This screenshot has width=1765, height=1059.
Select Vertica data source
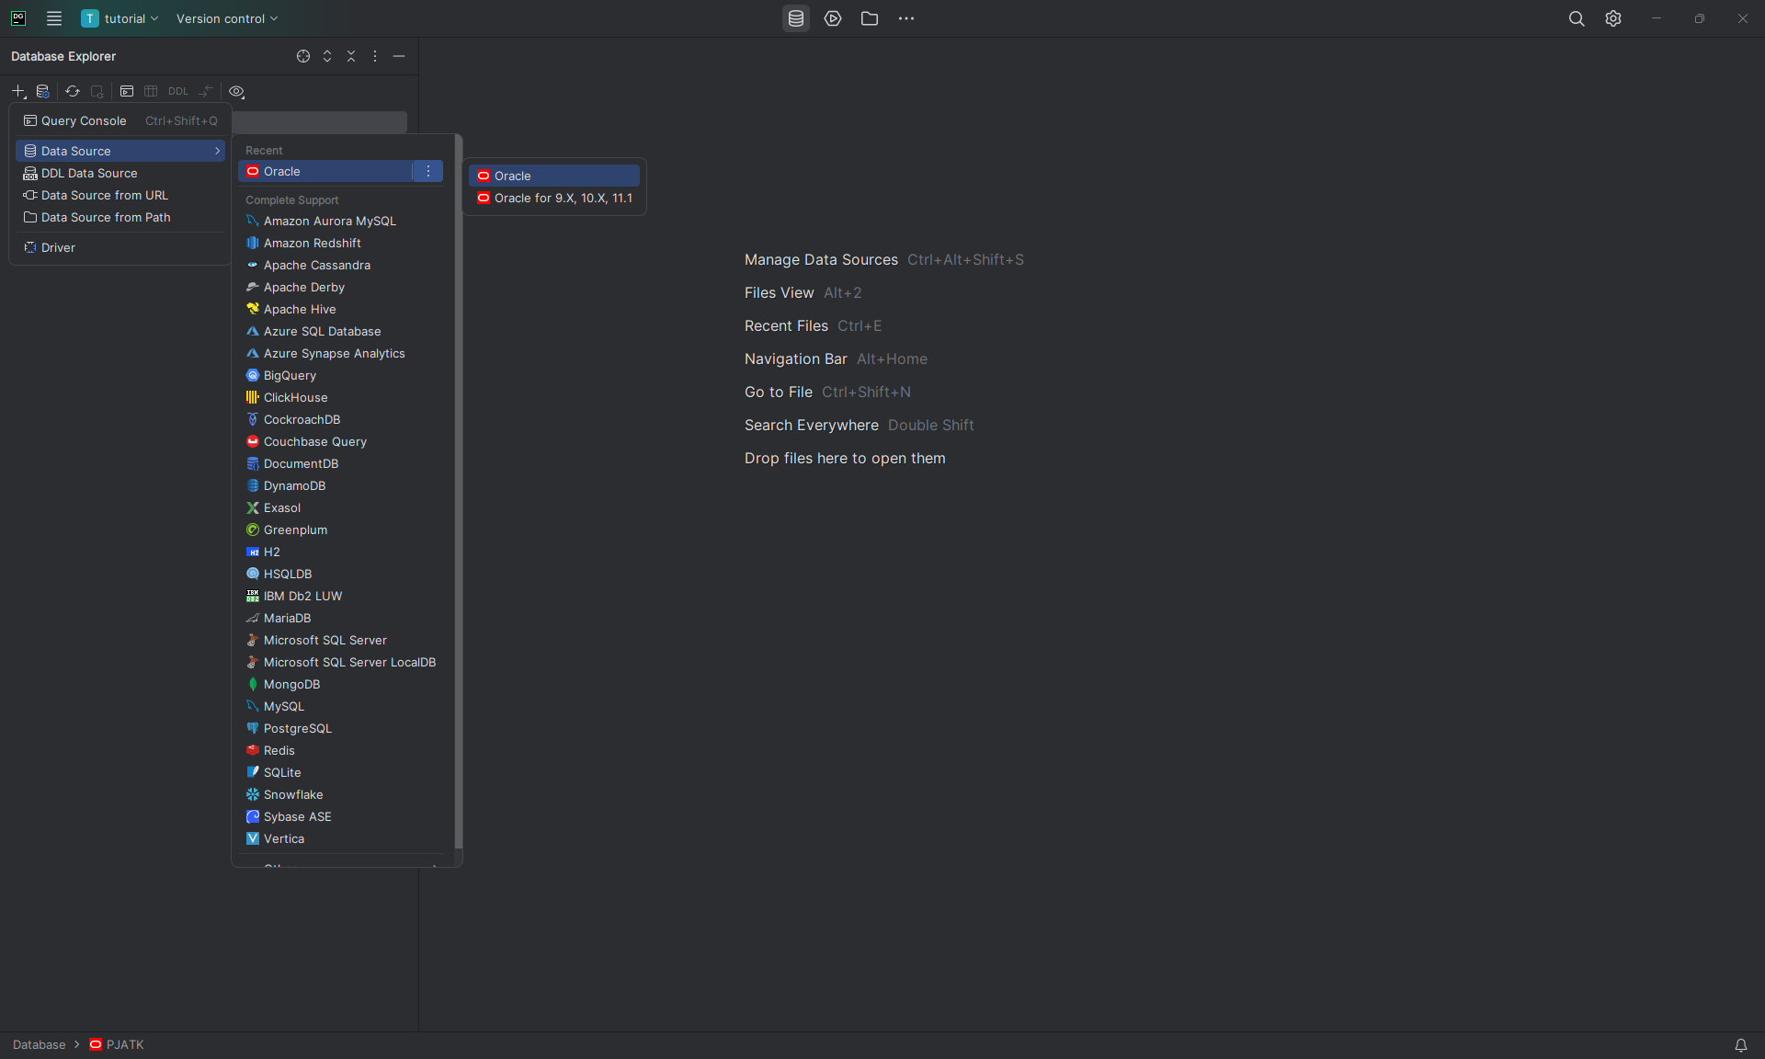point(341,838)
